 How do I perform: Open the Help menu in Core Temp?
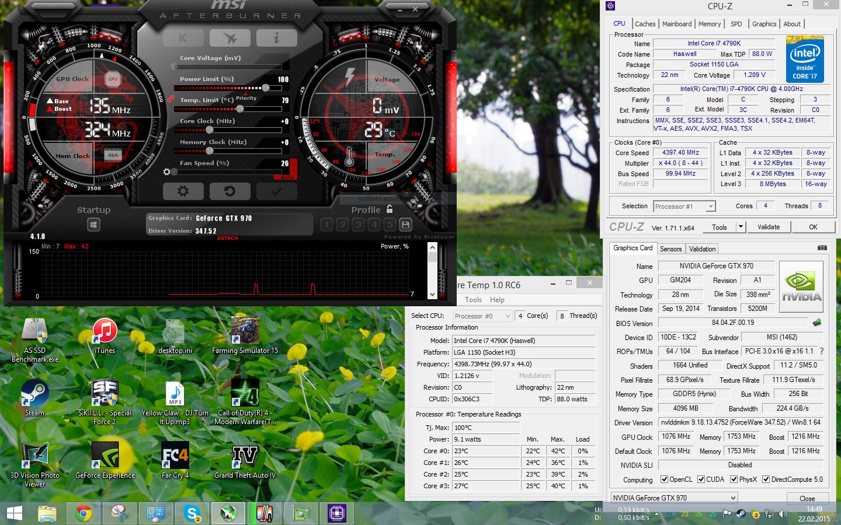coord(497,300)
